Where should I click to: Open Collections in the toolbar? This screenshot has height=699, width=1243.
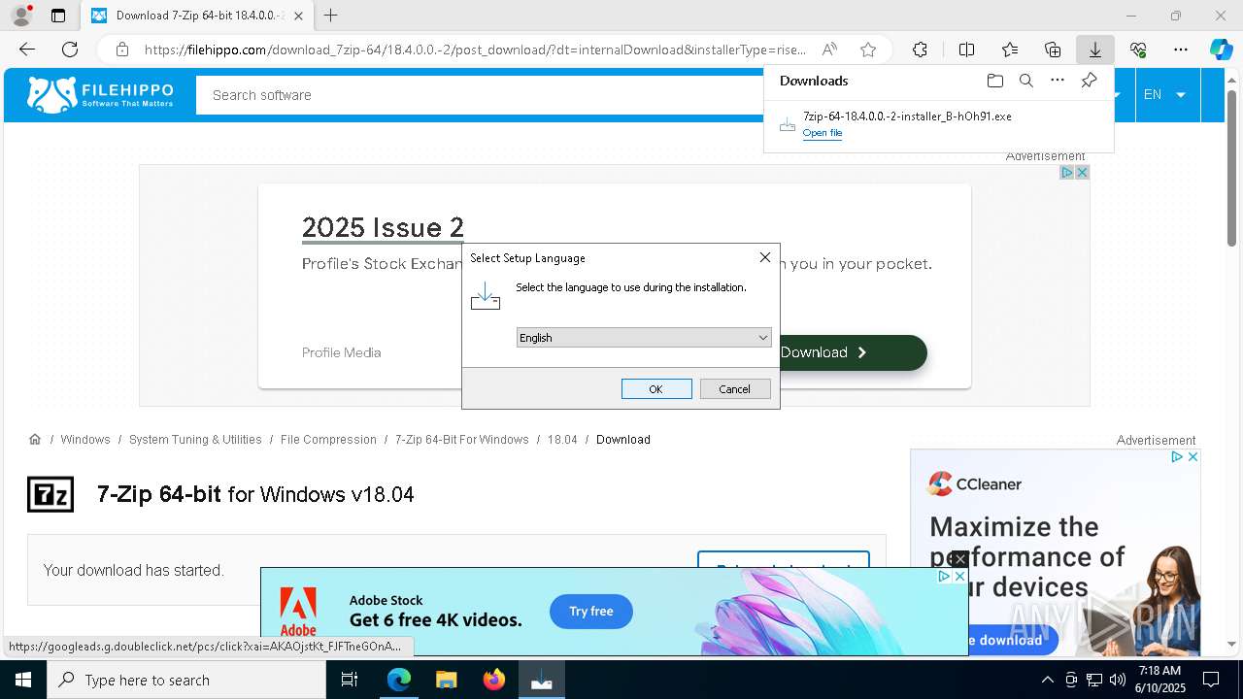pyautogui.click(x=1053, y=50)
